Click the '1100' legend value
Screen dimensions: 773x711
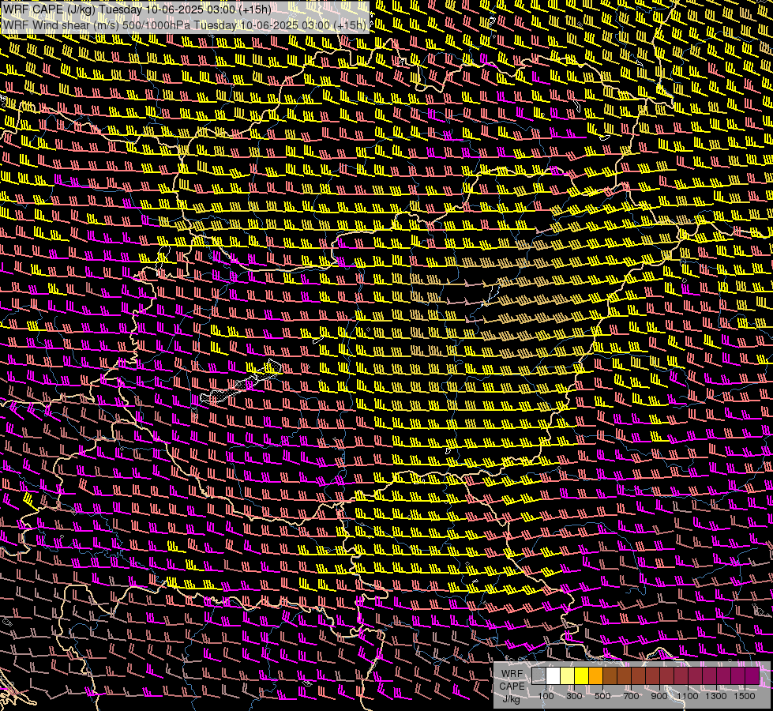tap(687, 696)
